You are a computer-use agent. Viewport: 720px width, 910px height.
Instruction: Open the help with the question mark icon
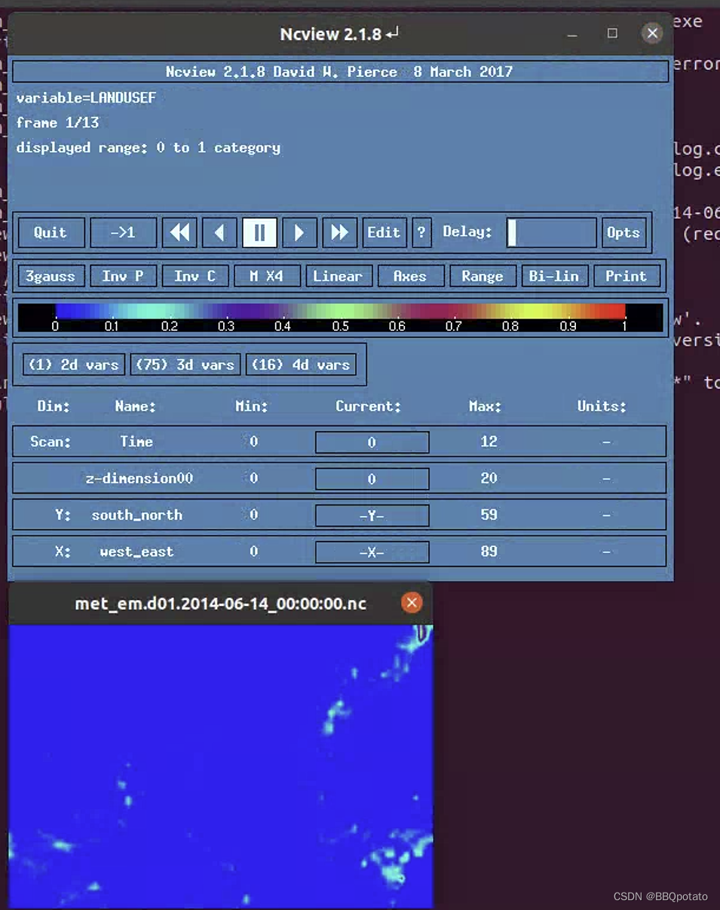click(x=421, y=232)
